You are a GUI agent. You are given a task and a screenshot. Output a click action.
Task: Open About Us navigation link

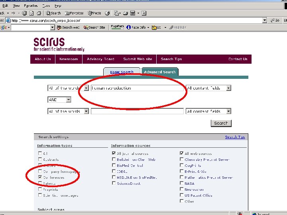[43, 59]
